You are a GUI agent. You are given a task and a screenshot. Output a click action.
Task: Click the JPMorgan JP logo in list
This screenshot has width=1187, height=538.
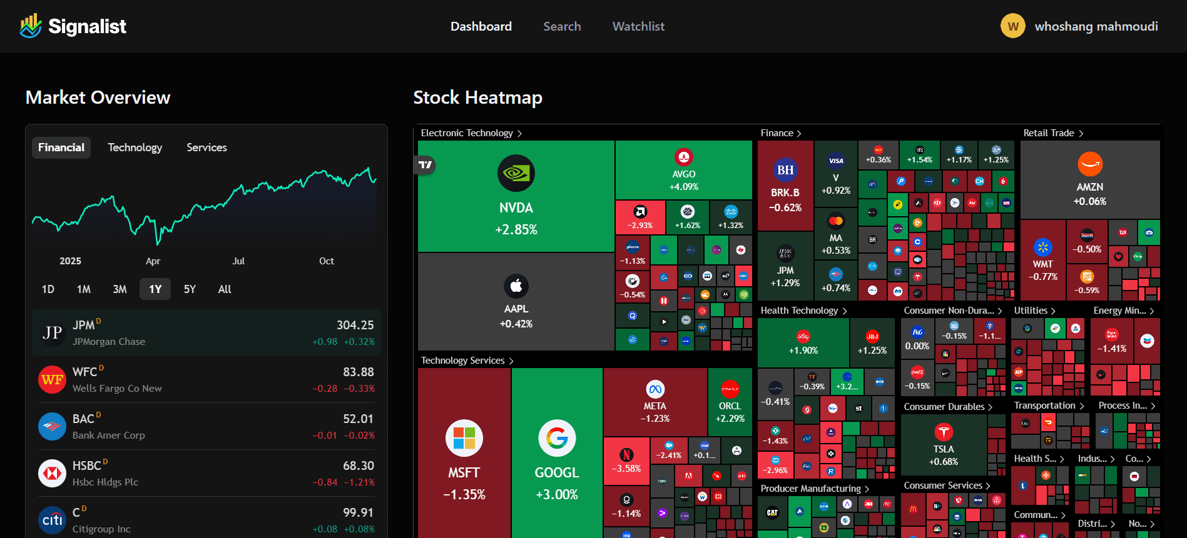(53, 333)
